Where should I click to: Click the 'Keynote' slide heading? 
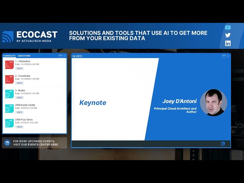click(x=93, y=103)
